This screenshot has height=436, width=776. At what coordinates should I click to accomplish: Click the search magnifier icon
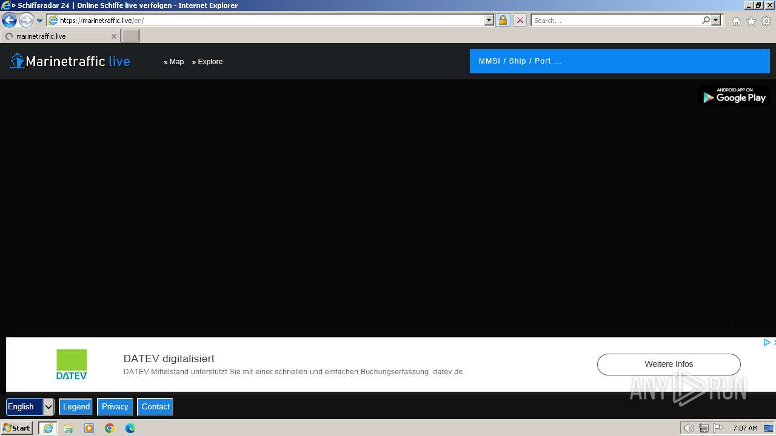[x=706, y=20]
